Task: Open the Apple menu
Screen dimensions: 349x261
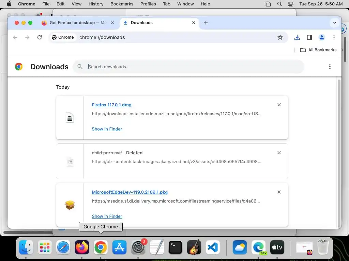Action: [9, 4]
